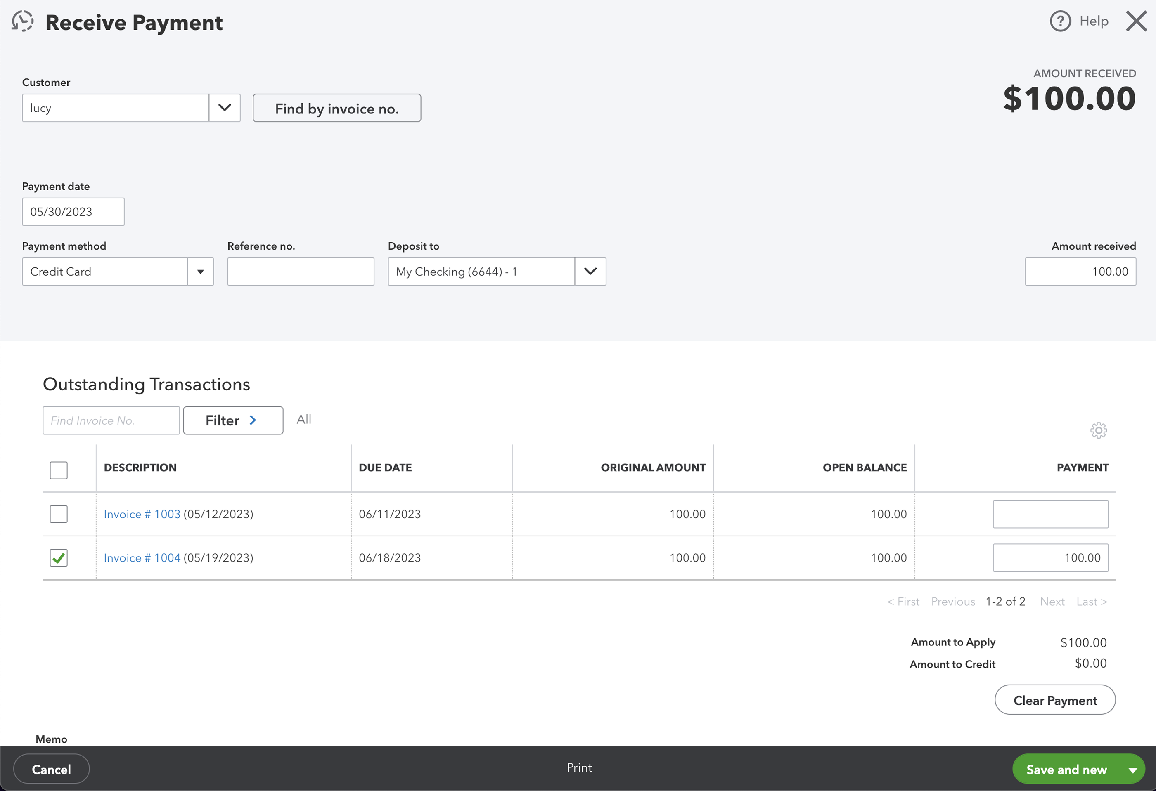Image resolution: width=1156 pixels, height=791 pixels.
Task: Click the Credit Card payment method field
Action: (x=105, y=272)
